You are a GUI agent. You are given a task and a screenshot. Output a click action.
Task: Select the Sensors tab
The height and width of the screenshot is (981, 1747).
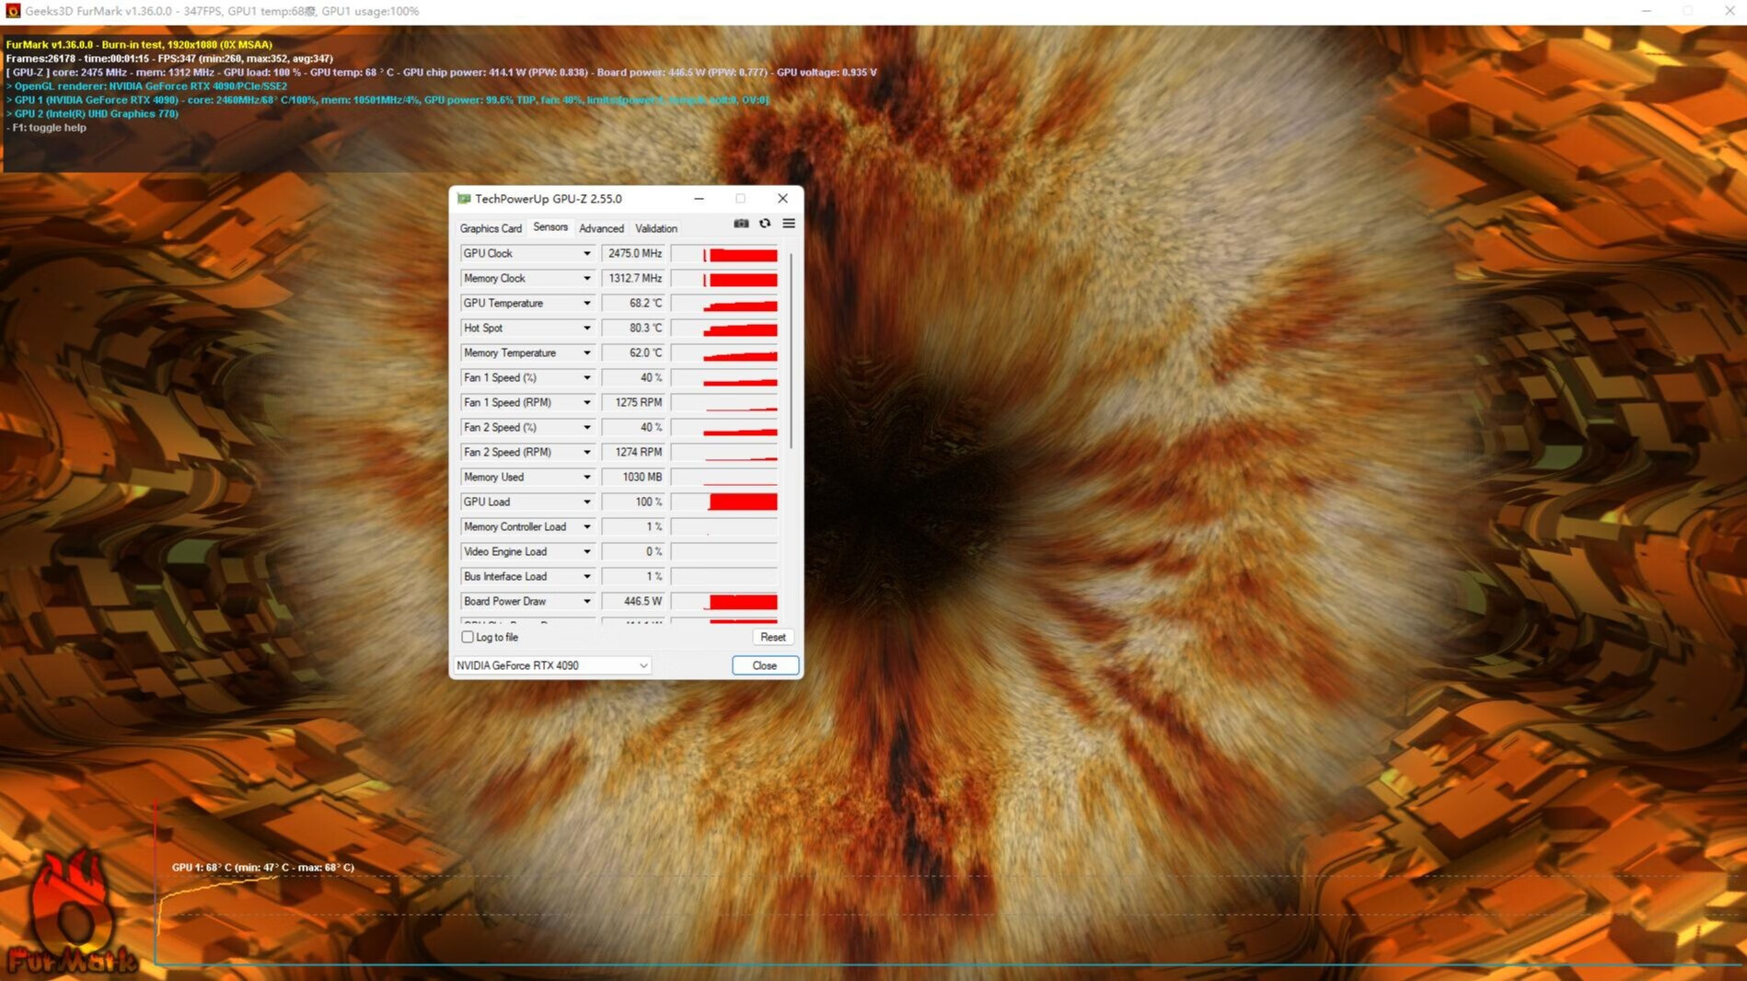click(x=550, y=227)
